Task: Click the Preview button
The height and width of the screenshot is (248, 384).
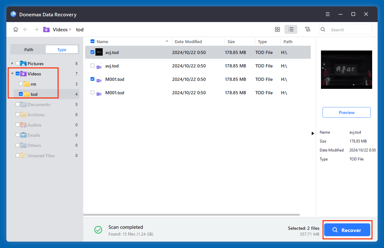Action: click(x=347, y=112)
